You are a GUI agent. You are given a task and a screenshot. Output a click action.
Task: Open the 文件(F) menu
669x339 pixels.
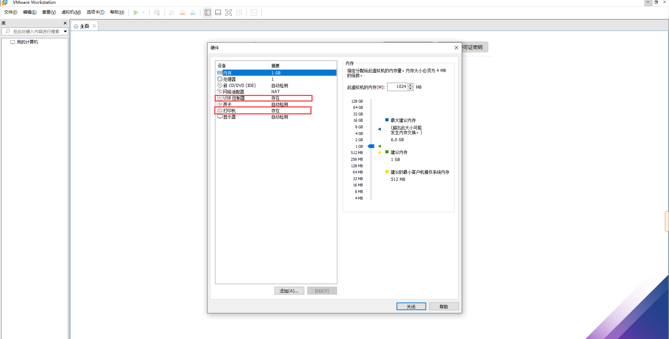11,12
